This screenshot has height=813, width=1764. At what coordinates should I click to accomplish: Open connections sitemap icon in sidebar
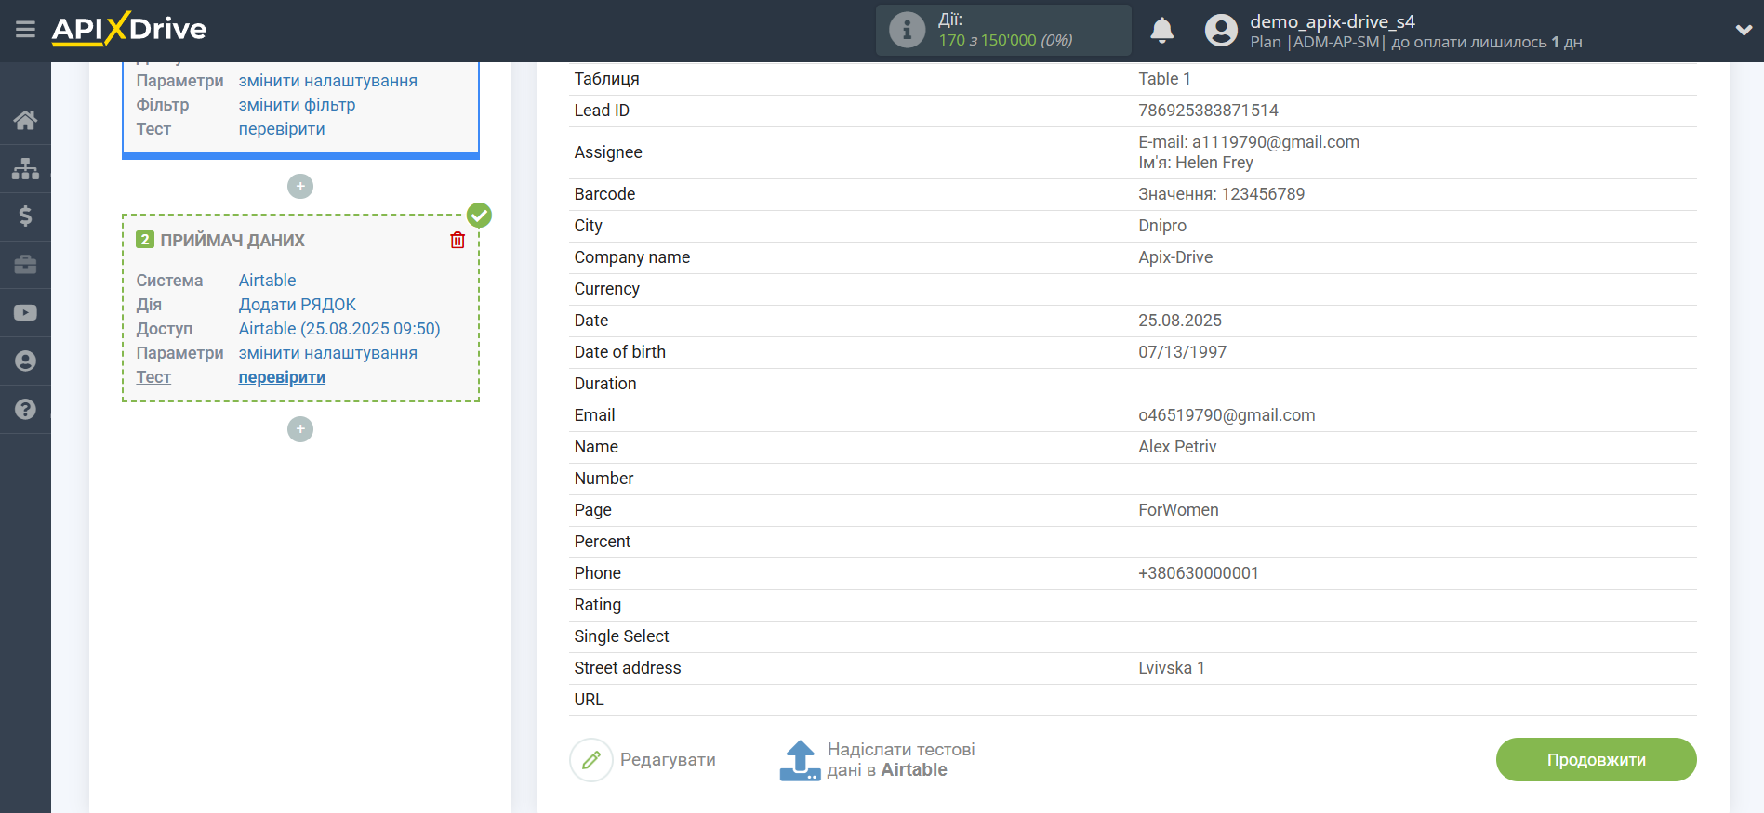25,168
